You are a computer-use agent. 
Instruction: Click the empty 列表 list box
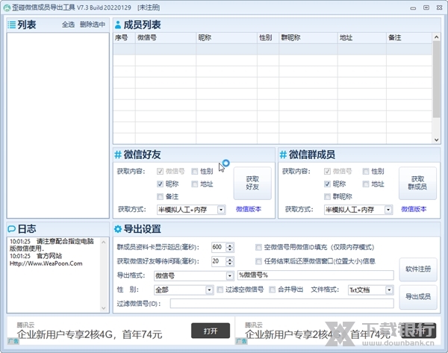click(58, 125)
